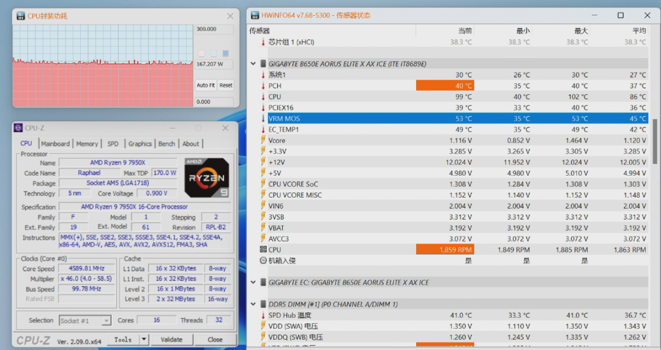Toggle the white color box in power graph
The width and height of the screenshot is (661, 350).
pyautogui.click(x=201, y=53)
